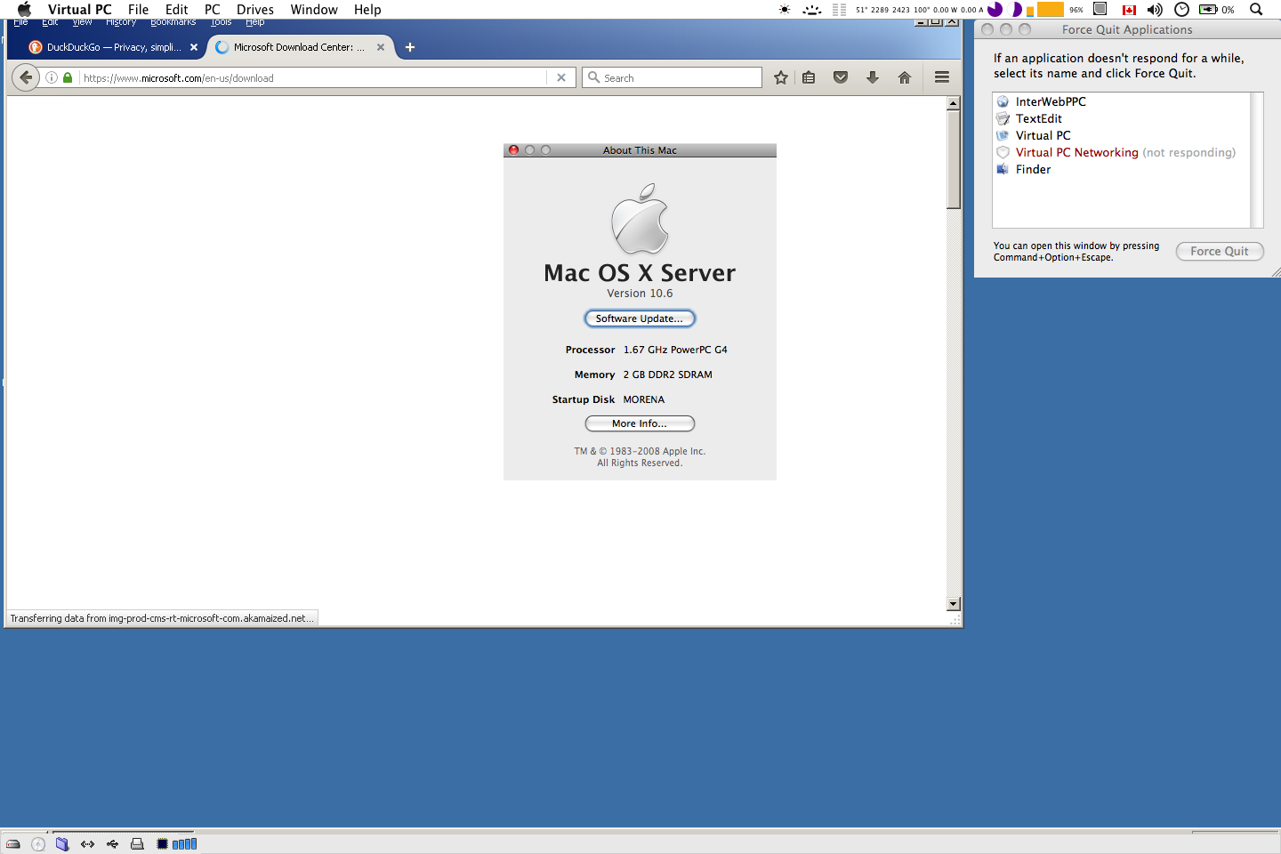This screenshot has height=854, width=1281.
Task: Click the brightness sun icon in menu bar
Action: (x=785, y=10)
